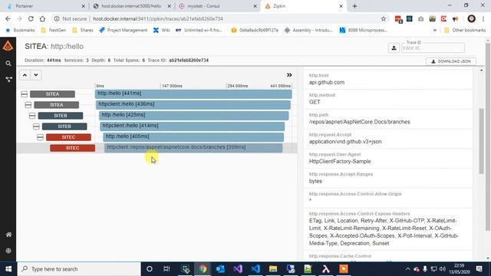This screenshot has width=491, height=276.
Task: Close the Consul tab
Action: pyautogui.click(x=255, y=6)
